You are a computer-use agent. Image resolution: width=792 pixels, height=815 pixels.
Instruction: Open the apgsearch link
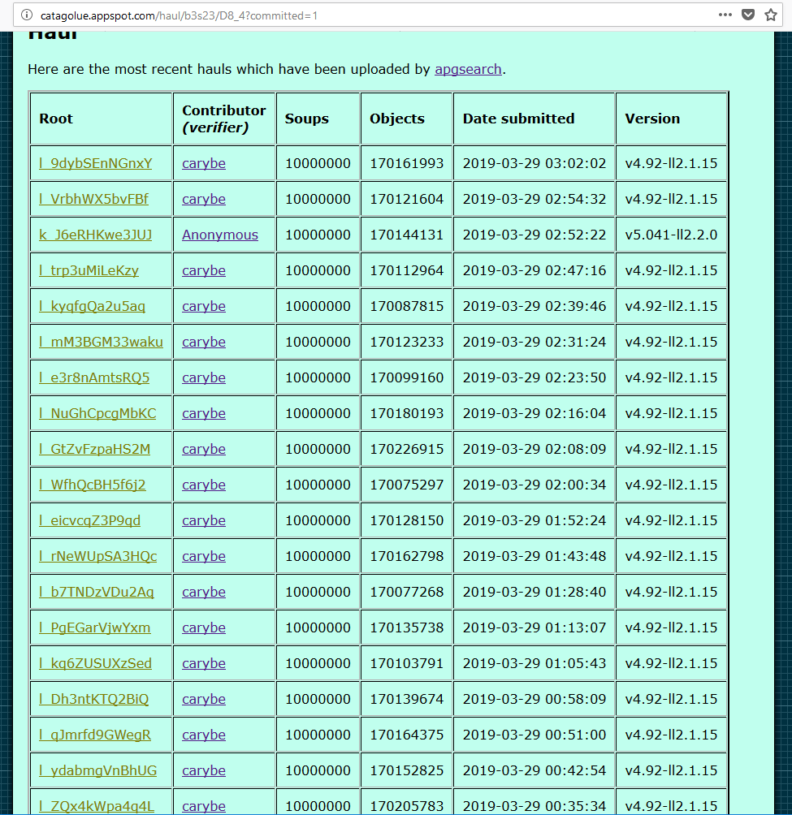[x=468, y=69]
